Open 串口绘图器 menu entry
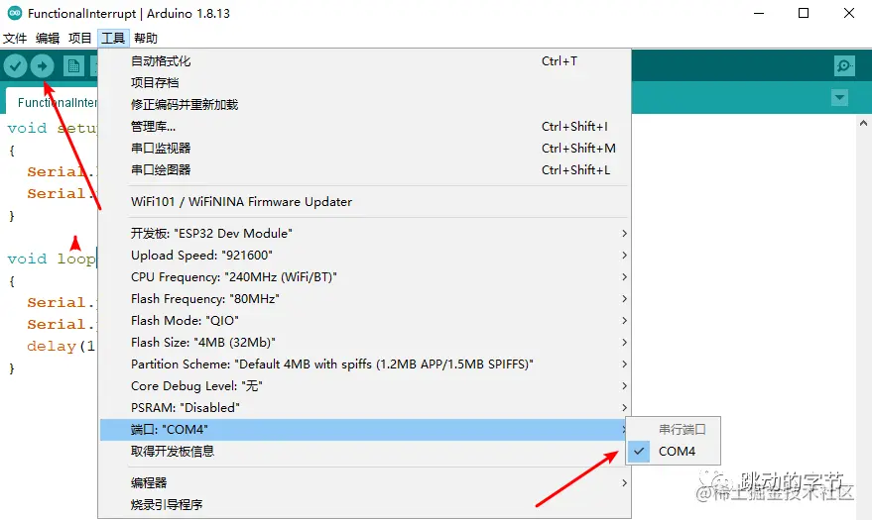872x520 pixels. click(365, 169)
